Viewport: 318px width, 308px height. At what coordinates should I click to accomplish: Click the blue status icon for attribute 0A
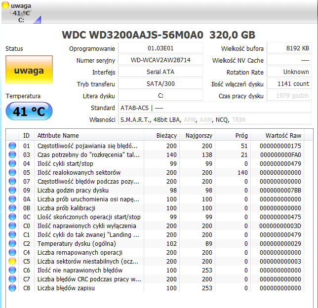click(12, 199)
